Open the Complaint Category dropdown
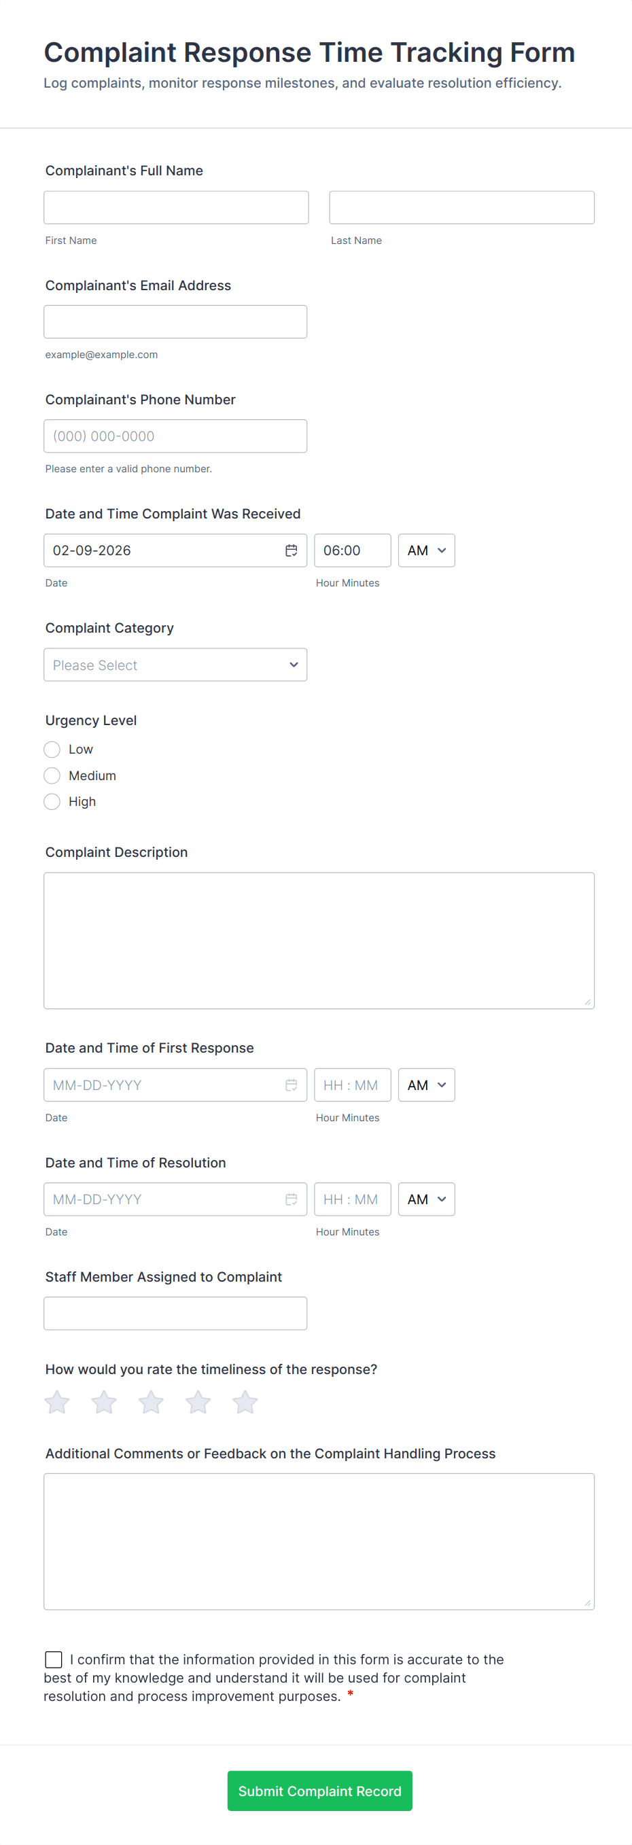 coord(175,665)
